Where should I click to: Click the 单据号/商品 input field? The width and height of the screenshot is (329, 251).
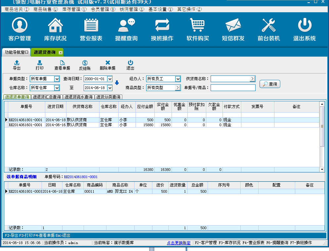click(x=233, y=88)
